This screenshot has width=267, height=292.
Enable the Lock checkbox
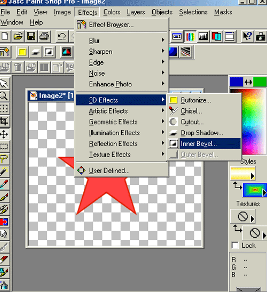[x=235, y=245]
